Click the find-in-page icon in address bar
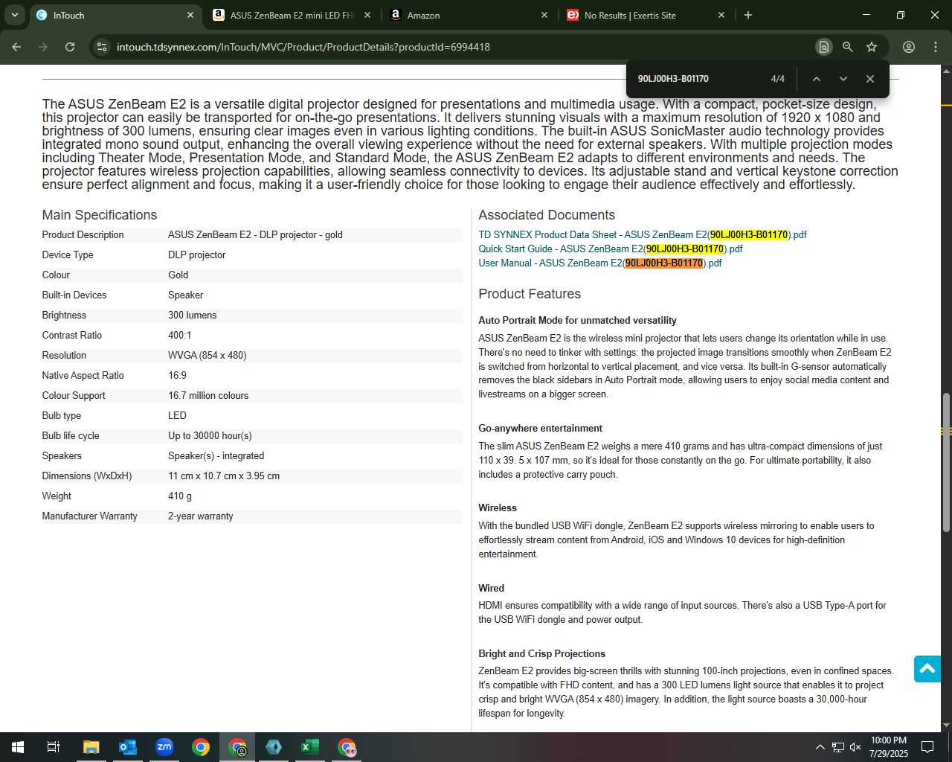952x762 pixels. point(823,47)
